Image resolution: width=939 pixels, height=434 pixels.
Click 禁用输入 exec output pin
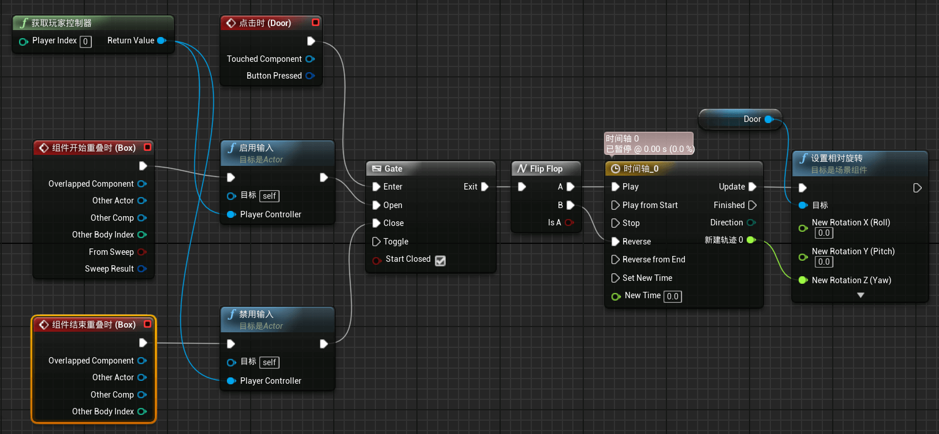pyautogui.click(x=323, y=344)
